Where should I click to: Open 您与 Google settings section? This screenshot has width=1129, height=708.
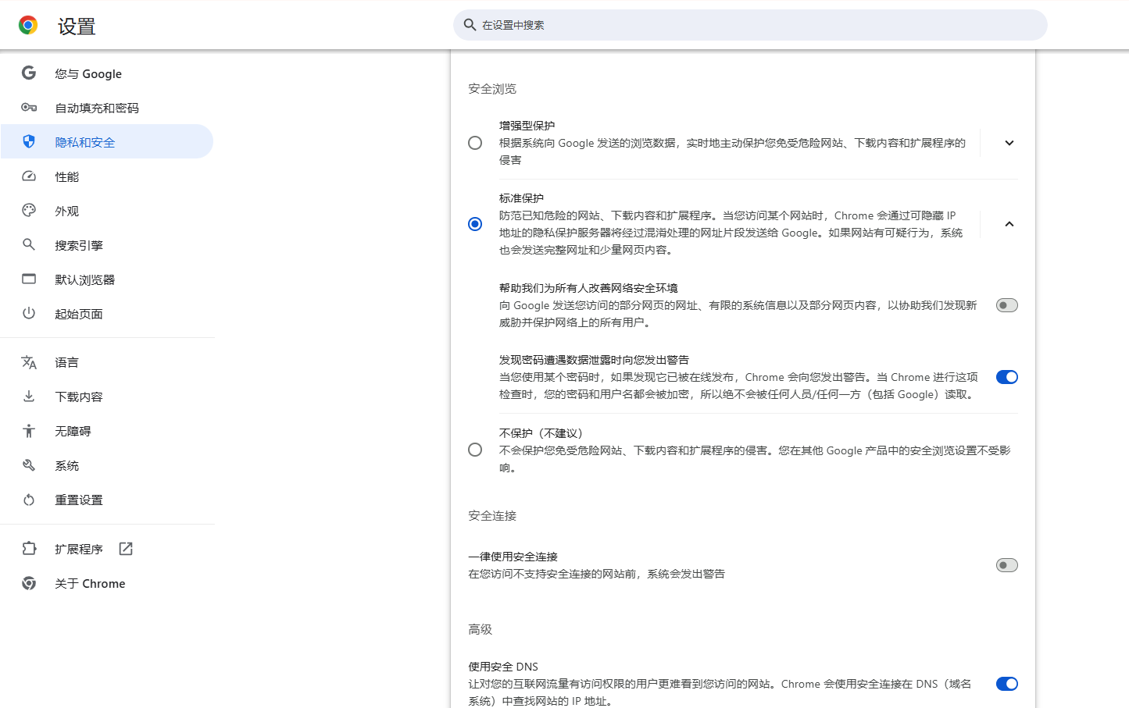(107, 73)
